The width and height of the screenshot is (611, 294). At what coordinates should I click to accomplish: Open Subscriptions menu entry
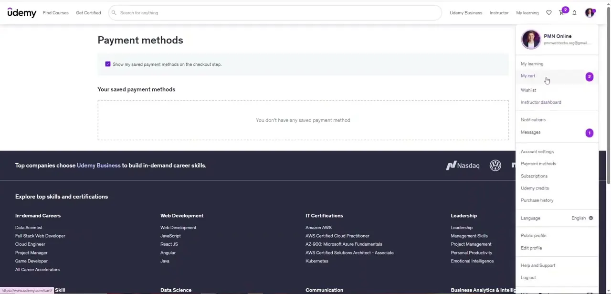[534, 176]
